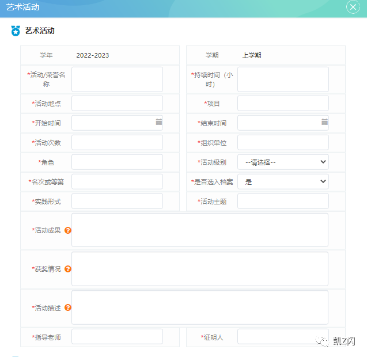Click help icon next to 活动成果
This screenshot has width=367, height=357.
pyautogui.click(x=68, y=230)
